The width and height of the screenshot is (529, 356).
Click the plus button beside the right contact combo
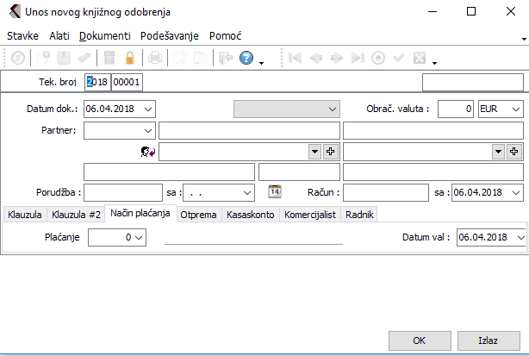click(514, 151)
